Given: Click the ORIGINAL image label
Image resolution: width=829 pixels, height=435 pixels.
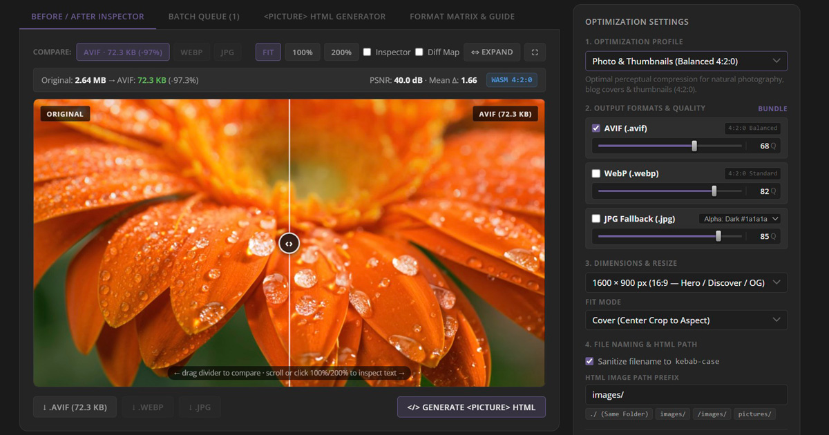Looking at the screenshot, I should pyautogui.click(x=65, y=114).
